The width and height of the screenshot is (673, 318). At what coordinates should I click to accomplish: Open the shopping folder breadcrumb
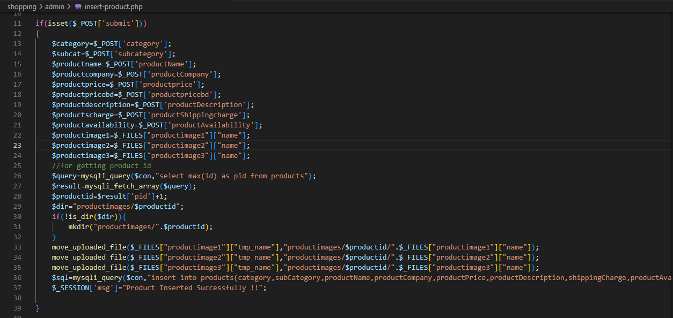click(21, 7)
